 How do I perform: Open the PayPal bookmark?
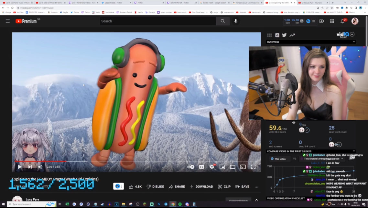64,12
